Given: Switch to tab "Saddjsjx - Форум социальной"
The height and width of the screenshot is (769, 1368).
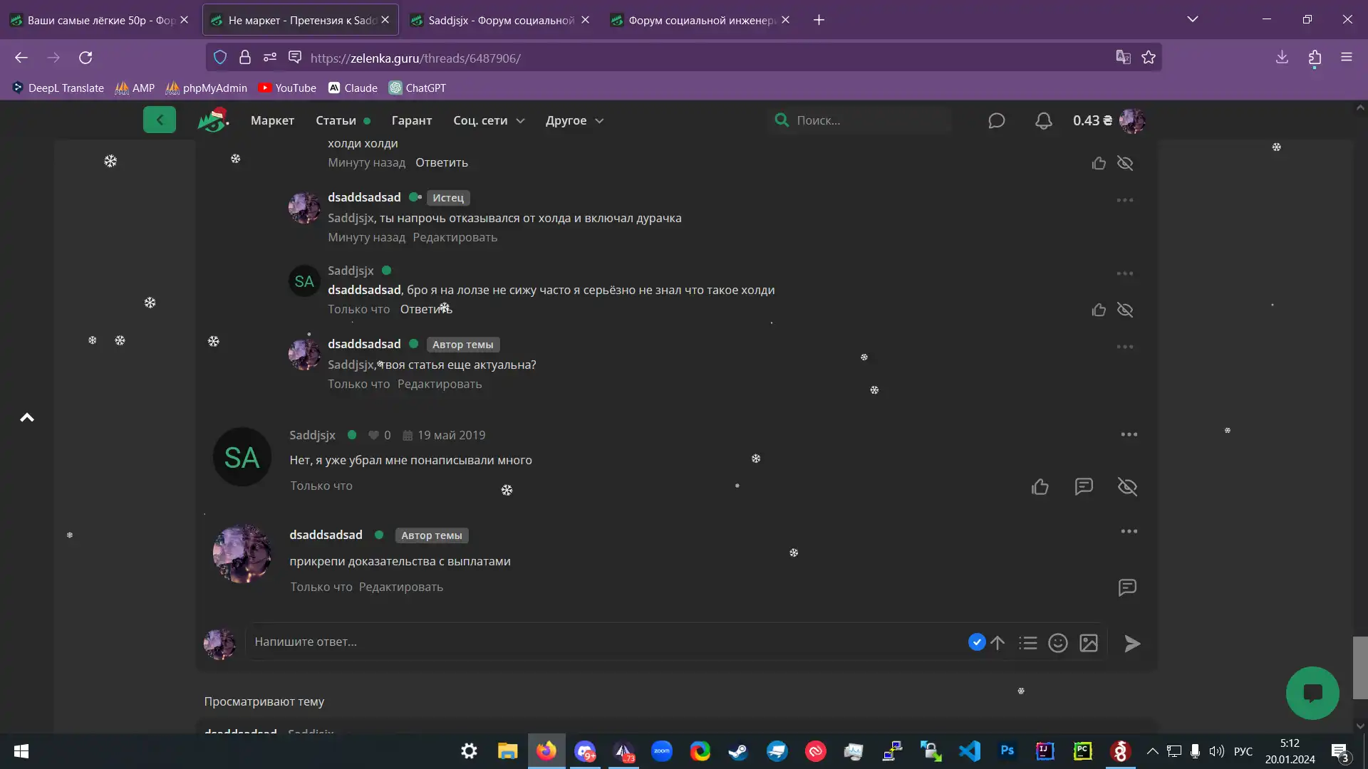Looking at the screenshot, I should [x=500, y=20].
